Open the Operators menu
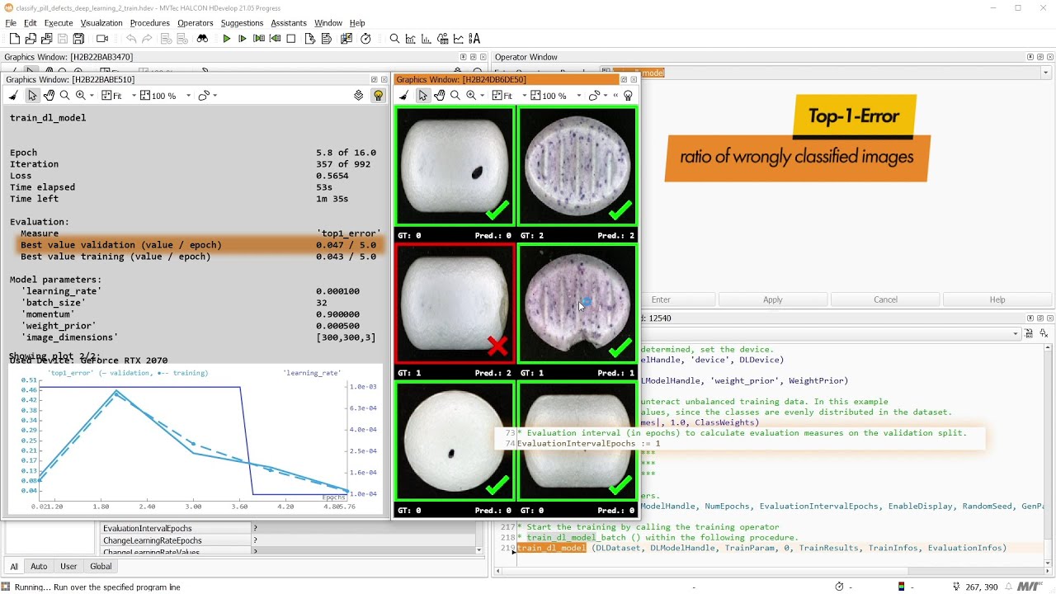 click(x=196, y=23)
